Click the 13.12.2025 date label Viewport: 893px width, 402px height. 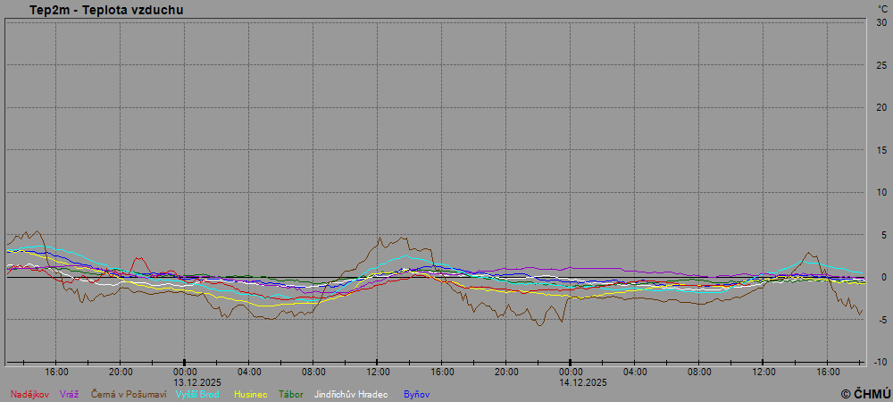tap(197, 381)
